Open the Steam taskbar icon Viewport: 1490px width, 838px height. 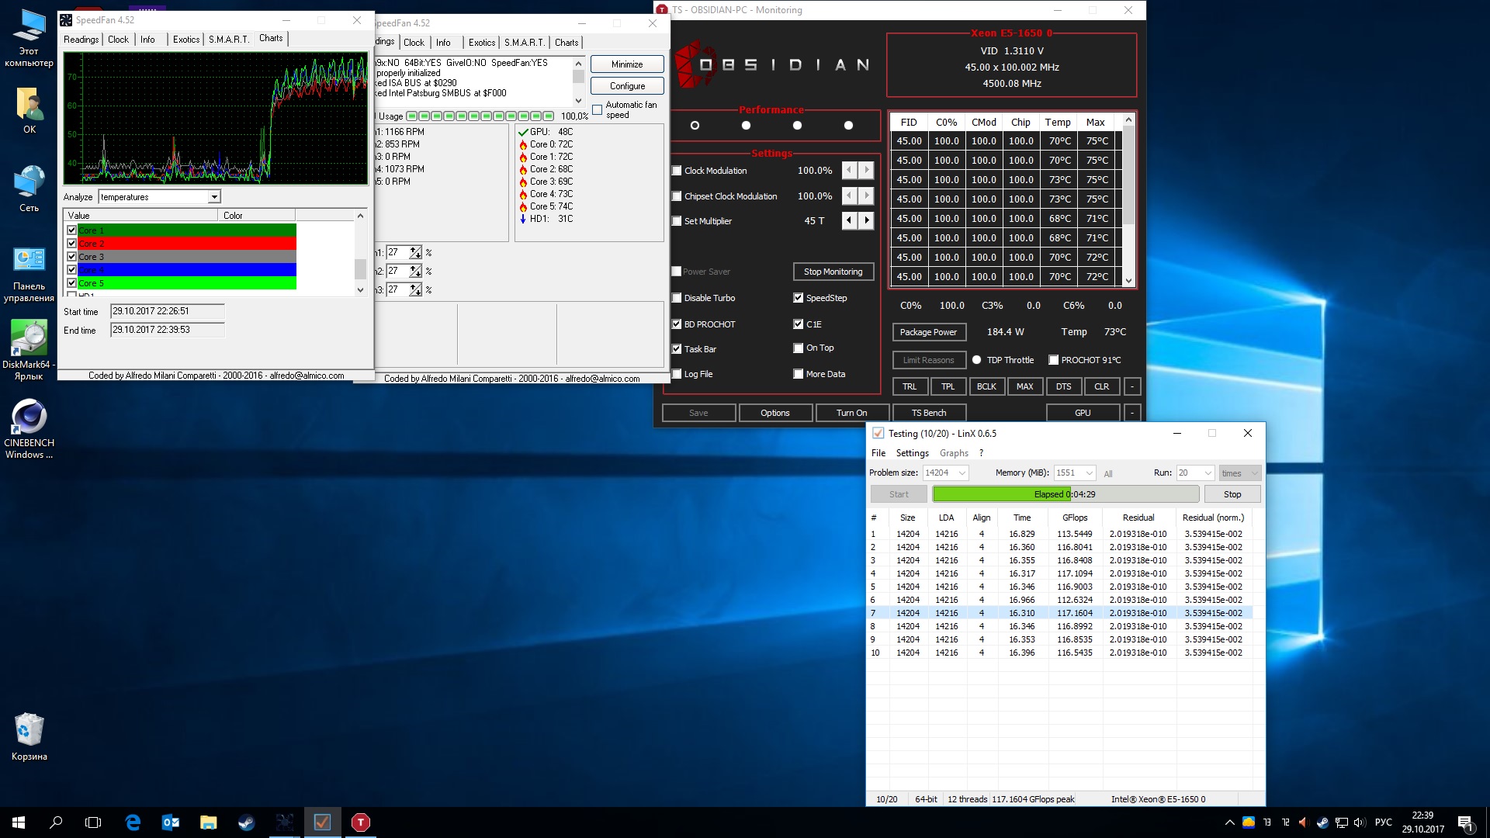247,822
